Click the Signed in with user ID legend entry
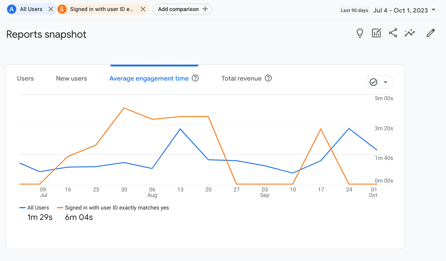This screenshot has height=261, width=446. [x=113, y=208]
